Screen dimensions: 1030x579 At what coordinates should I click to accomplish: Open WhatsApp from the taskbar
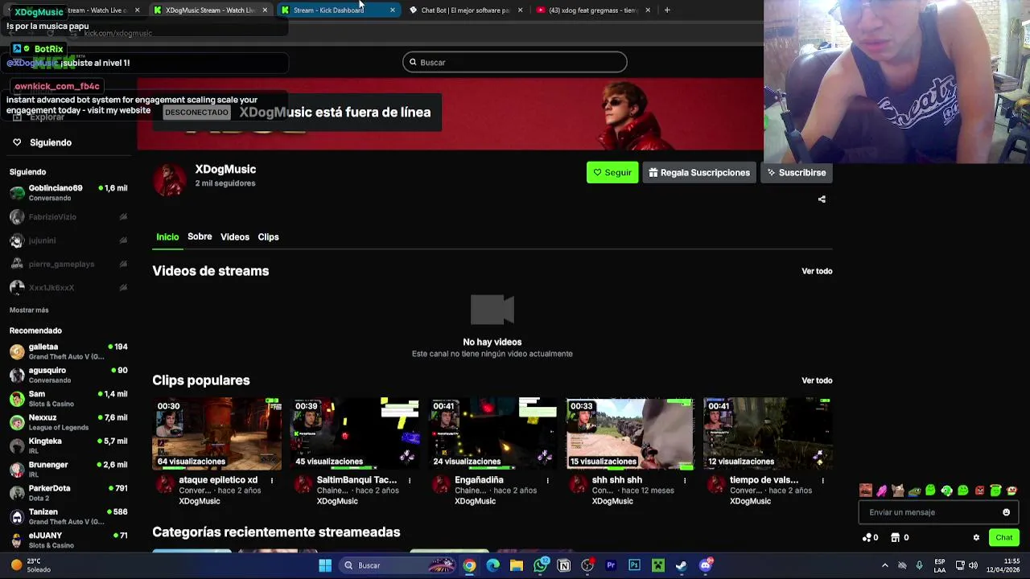[541, 565]
